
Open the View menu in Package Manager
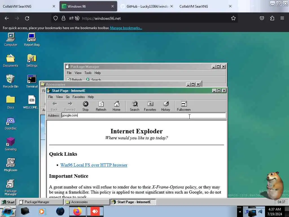pyautogui.click(x=78, y=73)
